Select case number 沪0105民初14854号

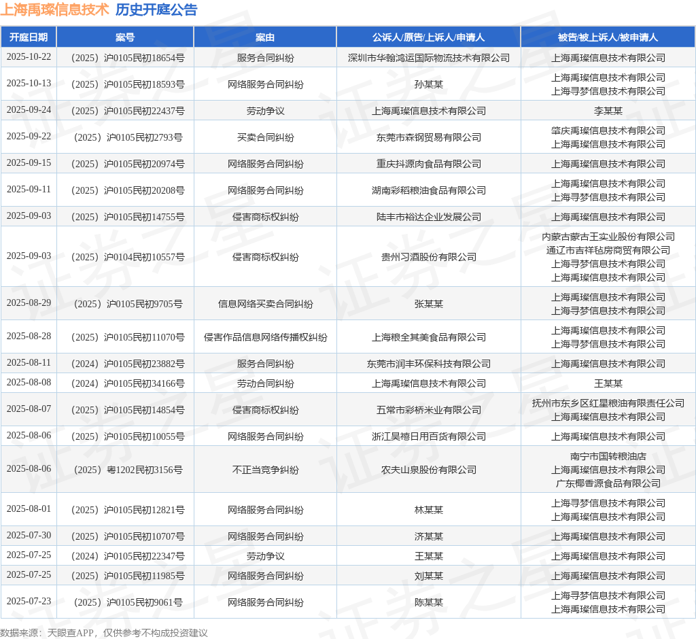[x=128, y=411]
